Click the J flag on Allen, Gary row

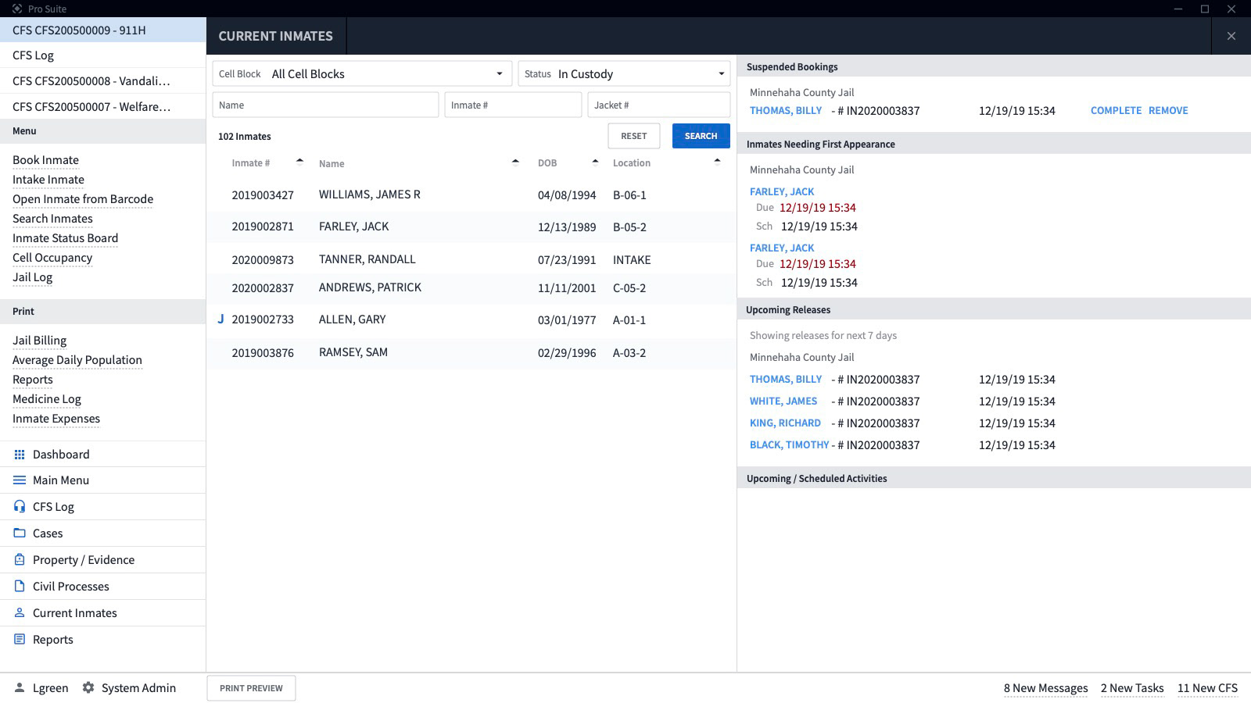pyautogui.click(x=220, y=319)
